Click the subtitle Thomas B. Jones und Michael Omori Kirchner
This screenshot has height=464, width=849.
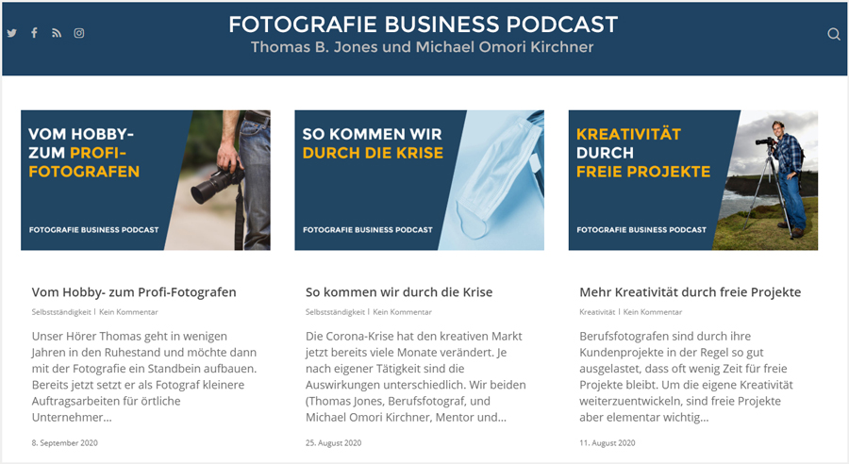(423, 47)
